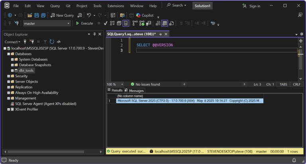Click the Save file icon
The height and width of the screenshot is (164, 306).
point(37,15)
